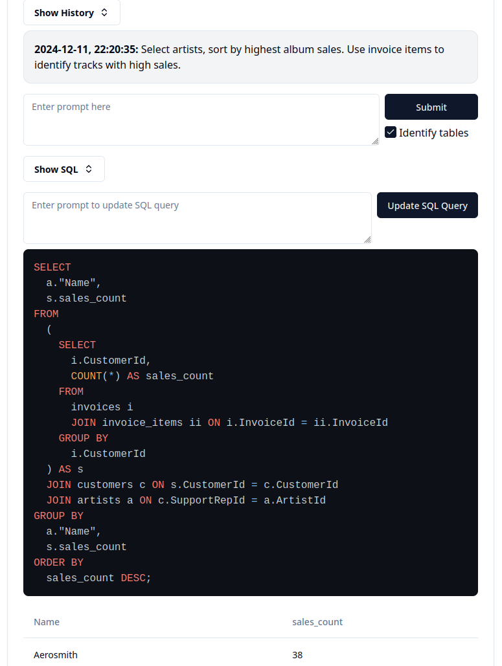This screenshot has width=502, height=666.
Task: Click the Update SQL Query button
Action: pyautogui.click(x=427, y=205)
